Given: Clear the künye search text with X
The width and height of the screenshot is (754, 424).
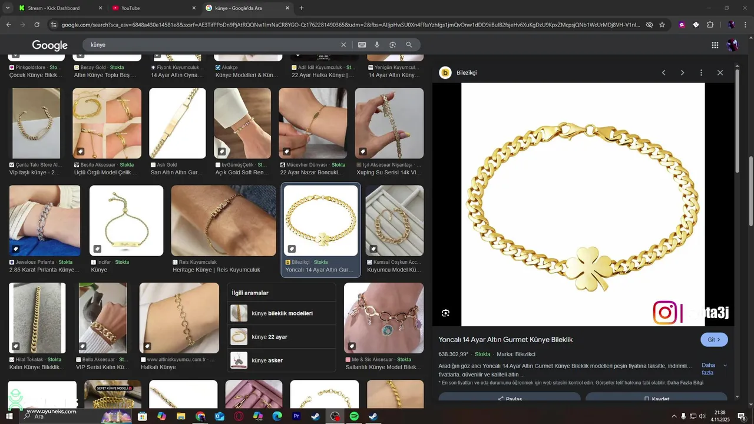Looking at the screenshot, I should coord(343,45).
